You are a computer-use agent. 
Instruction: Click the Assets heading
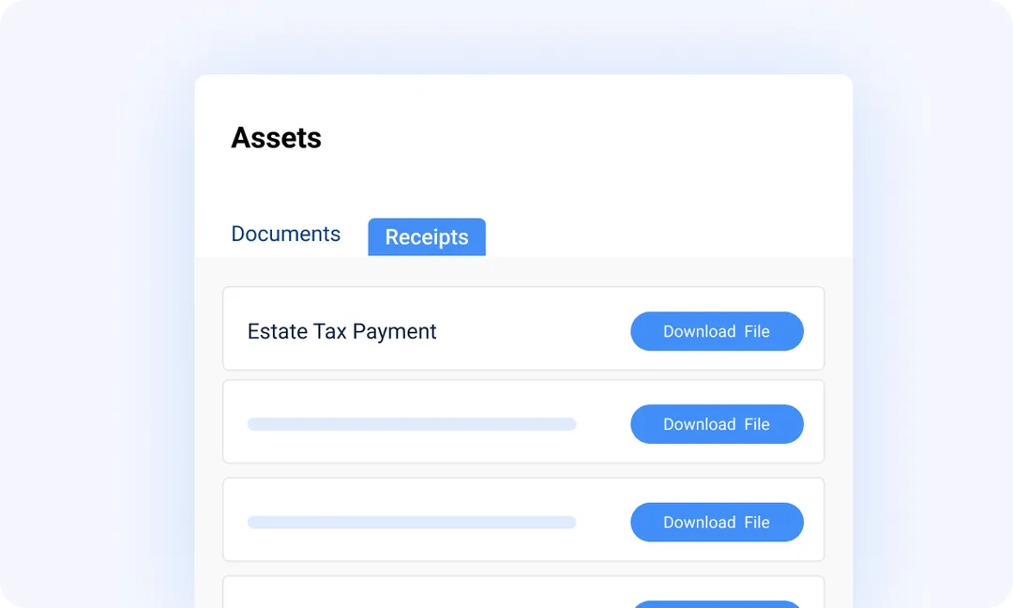(276, 137)
